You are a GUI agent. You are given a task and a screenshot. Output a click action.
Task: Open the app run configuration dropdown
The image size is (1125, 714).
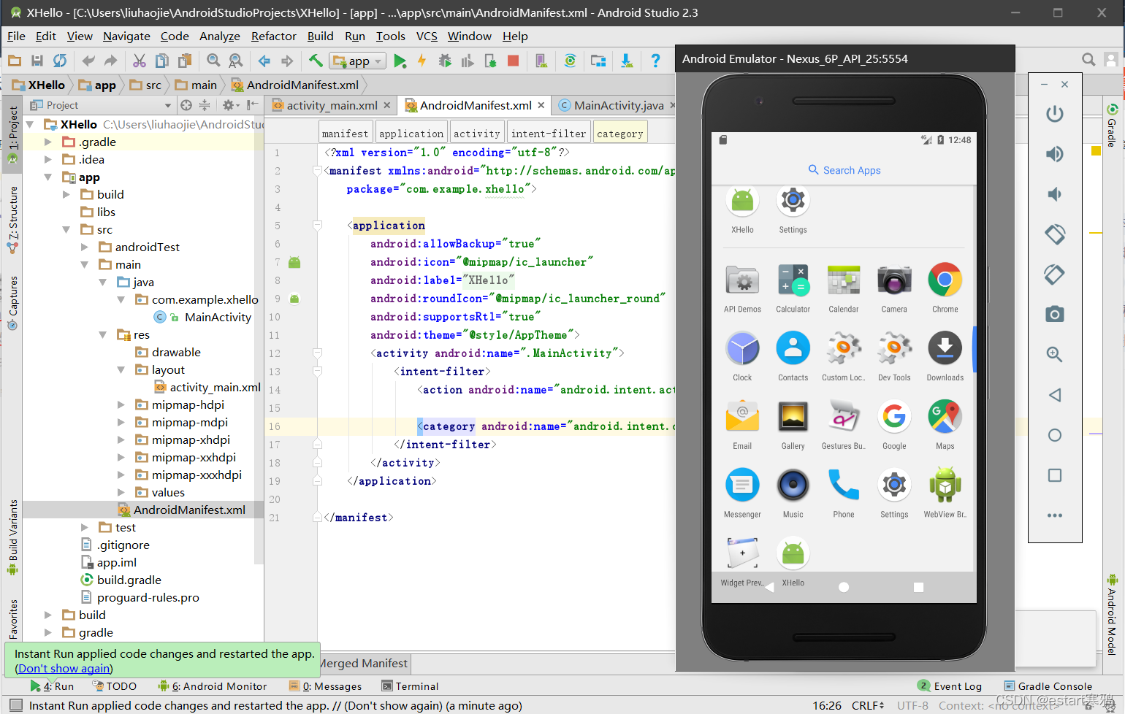(x=357, y=61)
